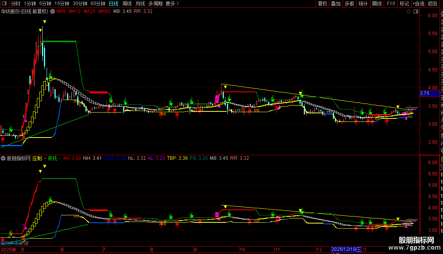This screenshot has height=254, width=443.
Task: Activate the 画线 drawing tools
Action: (377, 4)
